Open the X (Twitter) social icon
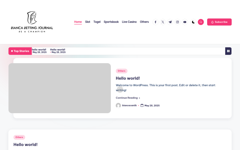240x150 pixels. pos(163,22)
